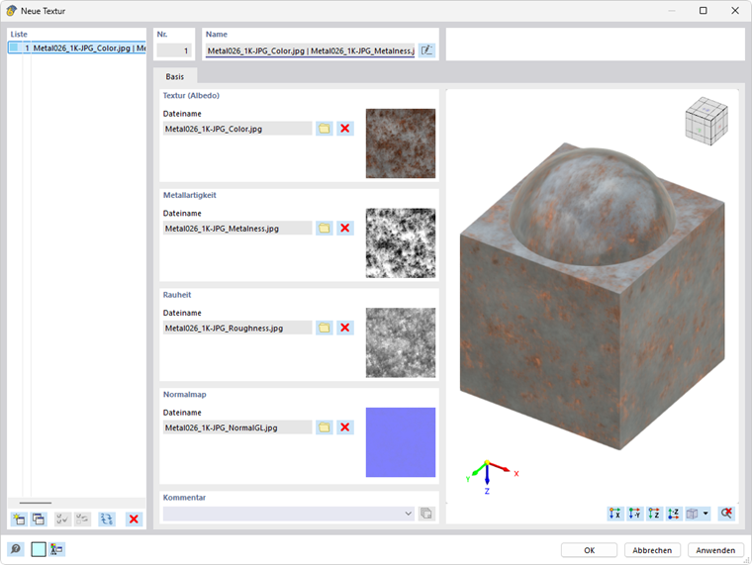This screenshot has width=752, height=565.
Task: Click the Abbrechen button
Action: click(x=652, y=550)
